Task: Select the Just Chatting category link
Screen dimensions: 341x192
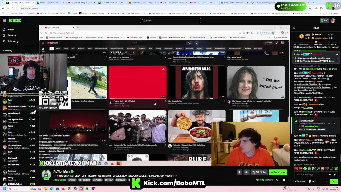Action: point(60,180)
